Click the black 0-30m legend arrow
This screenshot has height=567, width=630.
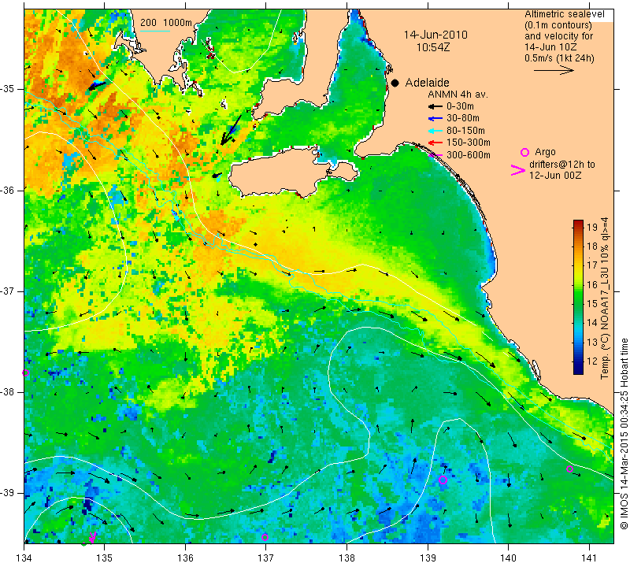435,106
